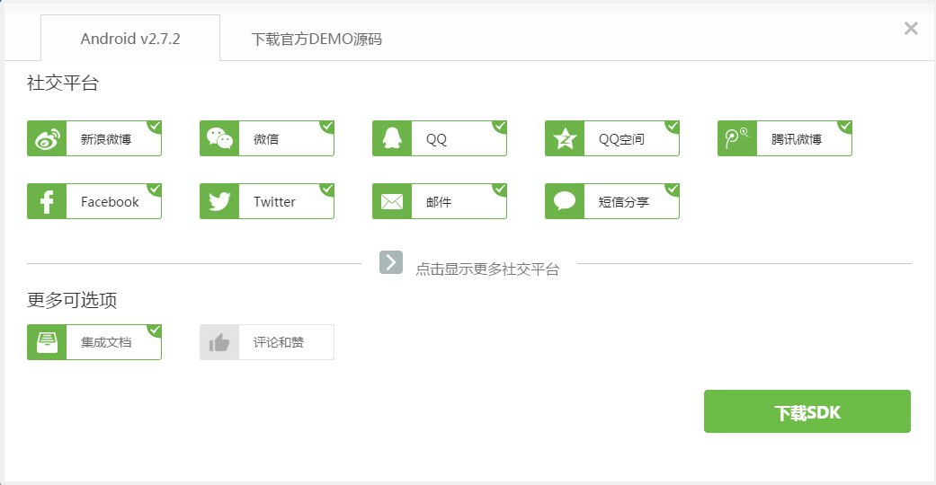Toggle the 集成文档 option label
The image size is (936, 485).
pyautogui.click(x=106, y=342)
